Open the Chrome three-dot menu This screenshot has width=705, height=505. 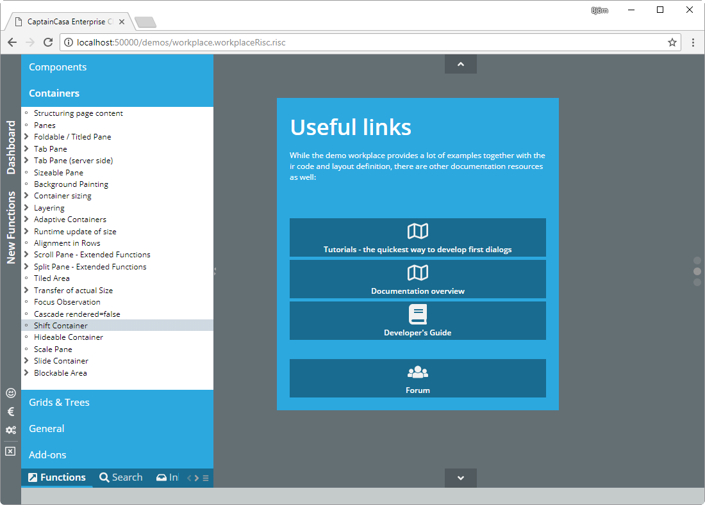click(693, 42)
